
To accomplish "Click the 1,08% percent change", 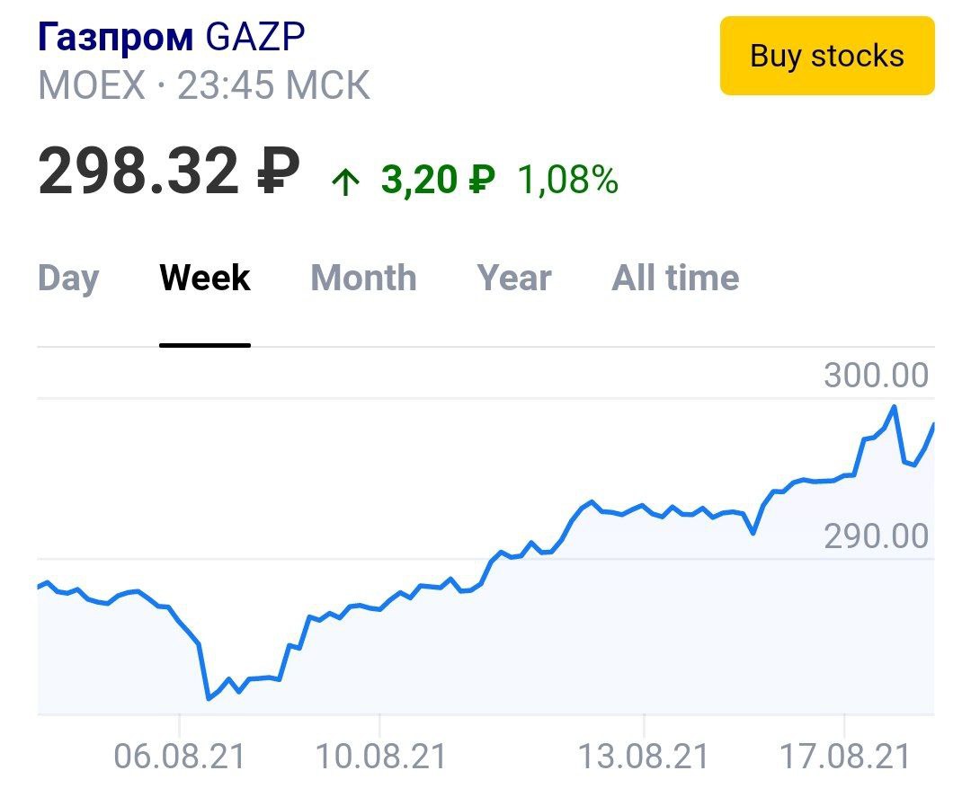I will point(567,181).
